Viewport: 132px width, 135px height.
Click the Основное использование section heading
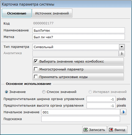pyautogui.click(x=28, y=84)
